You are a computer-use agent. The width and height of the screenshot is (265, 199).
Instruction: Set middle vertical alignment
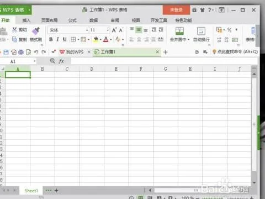tap(139, 30)
